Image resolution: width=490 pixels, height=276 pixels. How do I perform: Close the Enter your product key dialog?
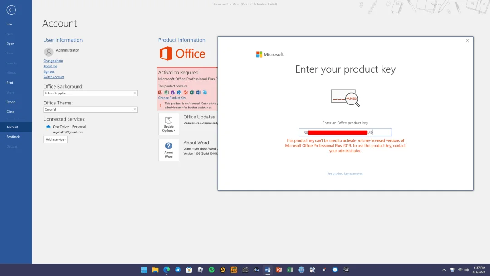click(x=467, y=41)
